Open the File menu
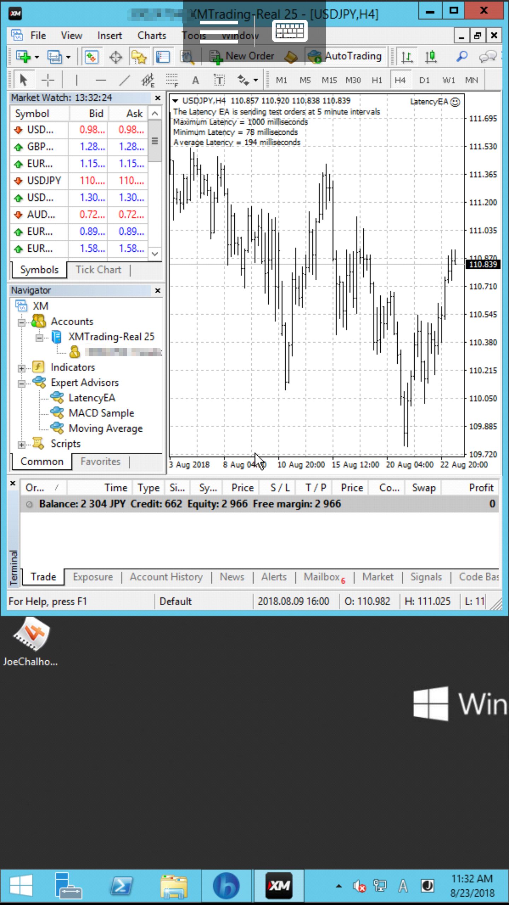Screen dimensions: 509x905 point(38,36)
